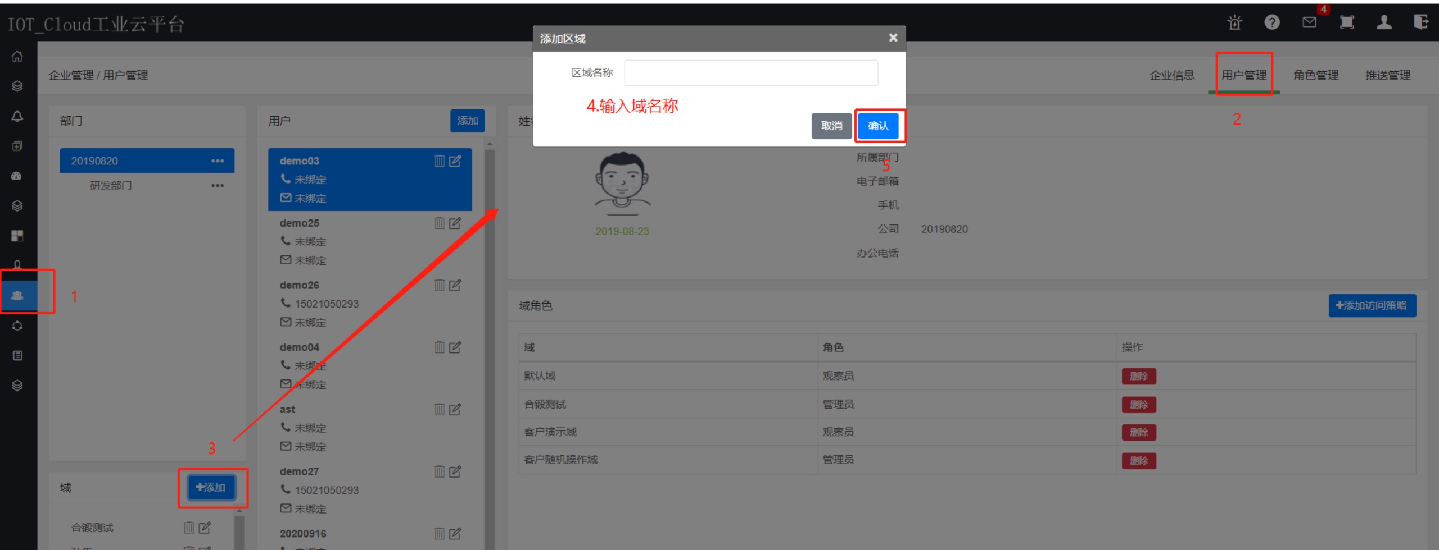Click the dashboard gauge icon in sidebar

[x=17, y=176]
